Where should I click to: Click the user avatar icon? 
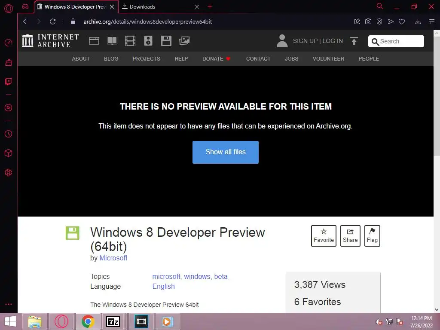tap(282, 41)
